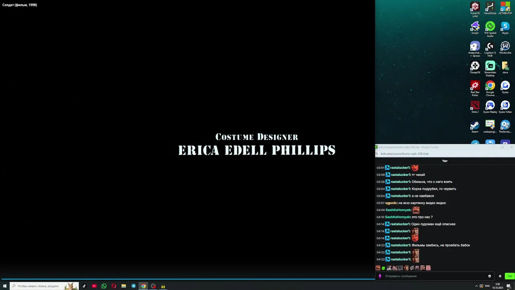Click the video progress bar at the bottom
Image resolution: width=515 pixels, height=290 pixels.
(187, 279)
